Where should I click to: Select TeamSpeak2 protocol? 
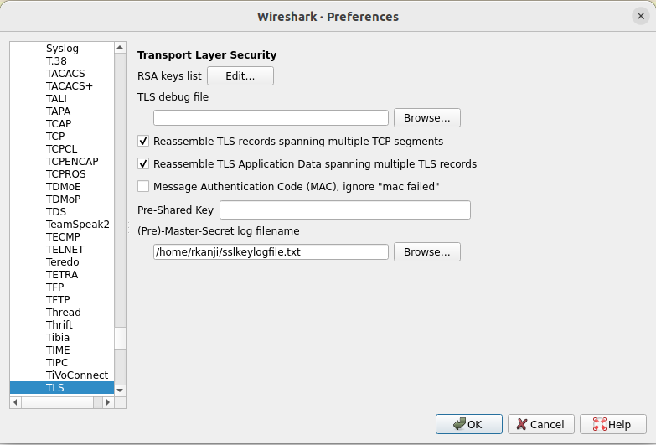coord(62,224)
